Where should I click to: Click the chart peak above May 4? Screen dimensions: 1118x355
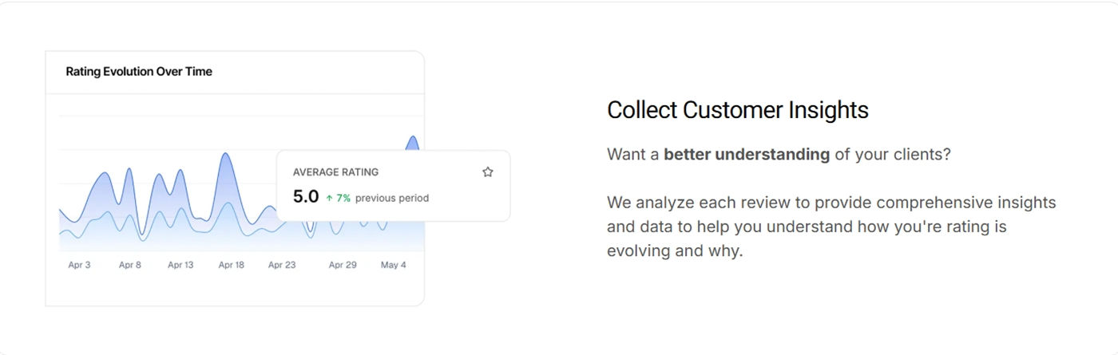pos(413,141)
